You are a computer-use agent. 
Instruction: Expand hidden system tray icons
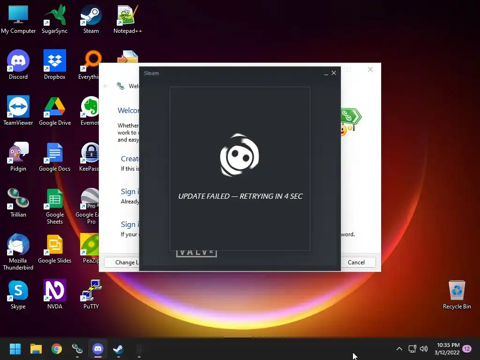399,349
